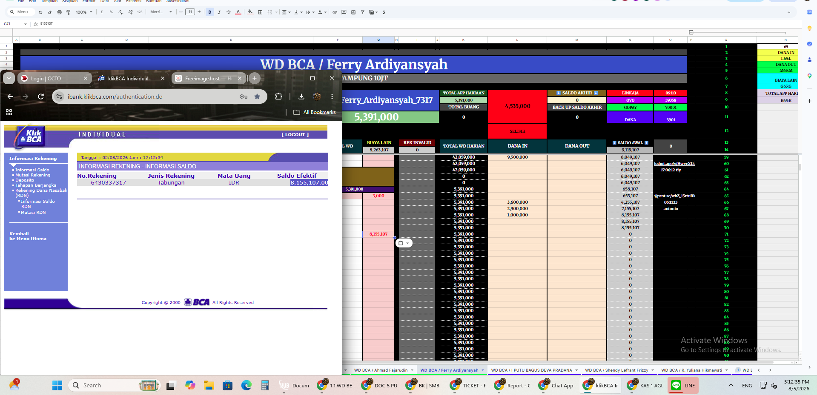Open Deposito in KlikBCA sidebar
Viewport: 817px width, 395px height.
click(x=25, y=180)
